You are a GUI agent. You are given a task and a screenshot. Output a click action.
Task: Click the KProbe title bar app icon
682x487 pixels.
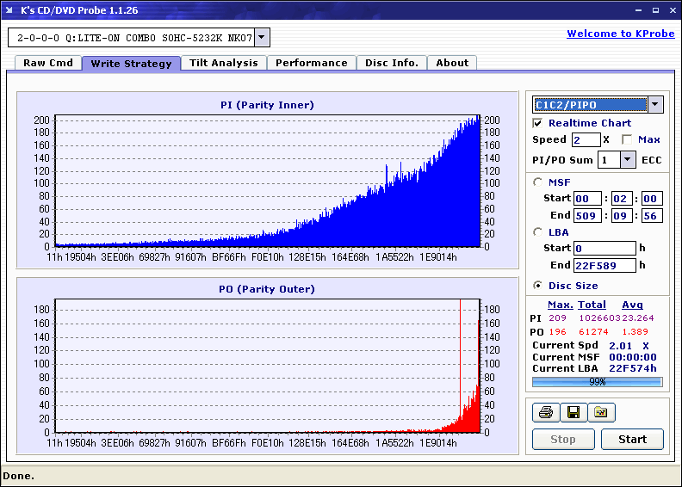click(x=9, y=10)
